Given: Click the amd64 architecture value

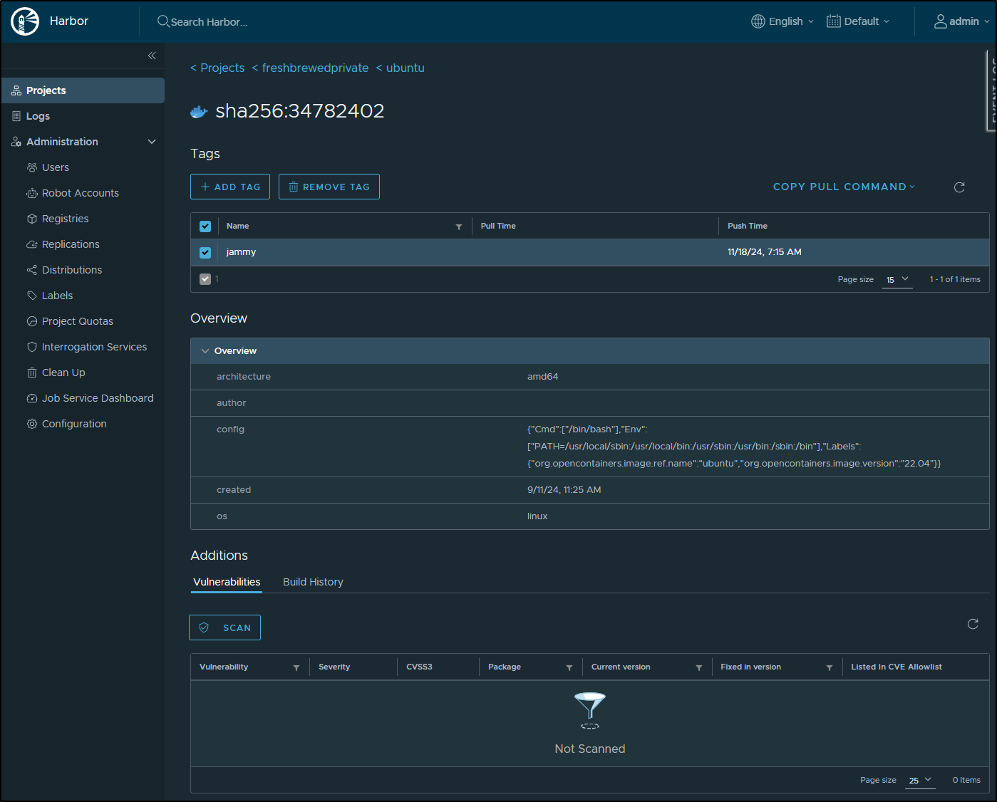Looking at the screenshot, I should pos(543,377).
